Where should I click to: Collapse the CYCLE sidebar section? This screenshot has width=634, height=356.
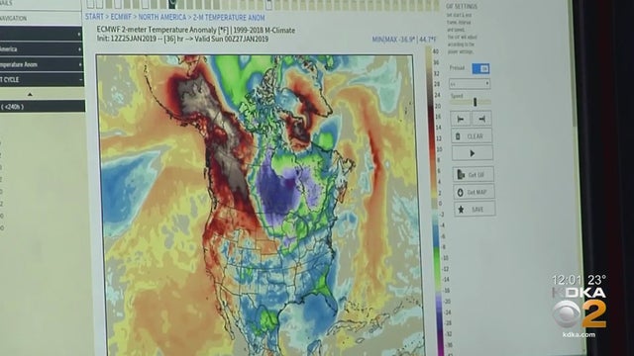[x=42, y=80]
